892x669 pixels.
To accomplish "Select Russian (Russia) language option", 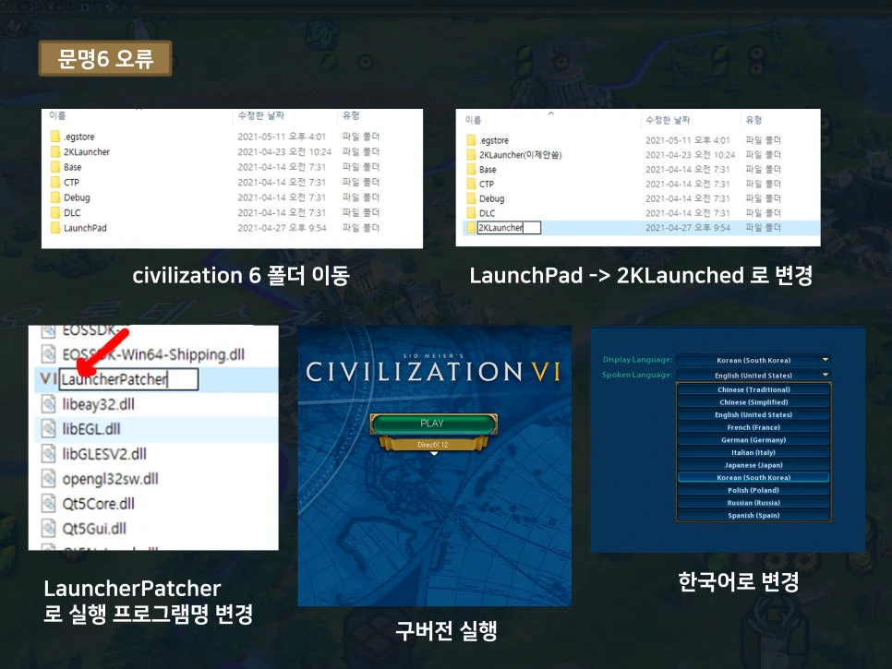I will 753,503.
